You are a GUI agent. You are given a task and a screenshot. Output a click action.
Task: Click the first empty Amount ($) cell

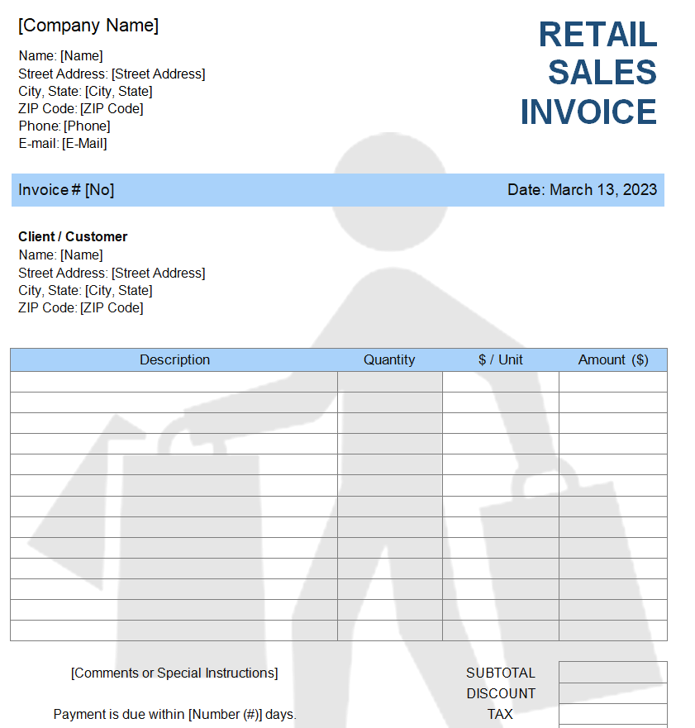coord(613,382)
